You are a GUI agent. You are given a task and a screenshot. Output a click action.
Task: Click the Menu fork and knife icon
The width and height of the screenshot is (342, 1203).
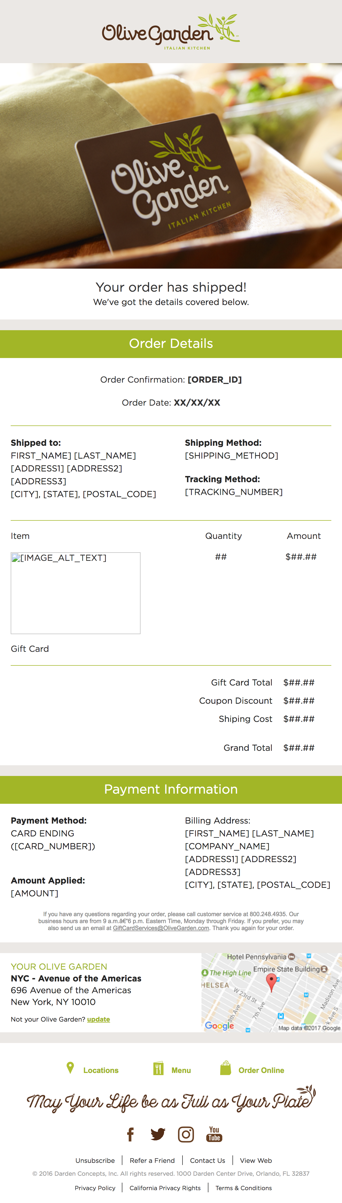159,1068
